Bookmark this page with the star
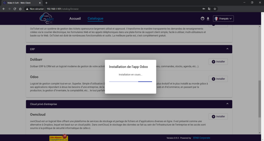This screenshot has width=264, height=141. pyautogui.click(x=215, y=9)
